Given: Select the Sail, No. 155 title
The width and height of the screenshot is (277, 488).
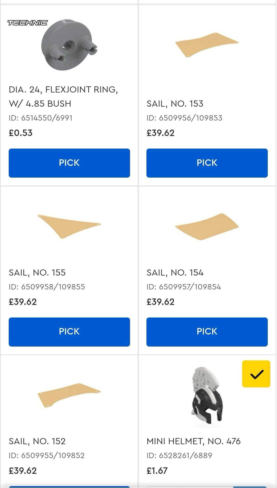Looking at the screenshot, I should 37,273.
